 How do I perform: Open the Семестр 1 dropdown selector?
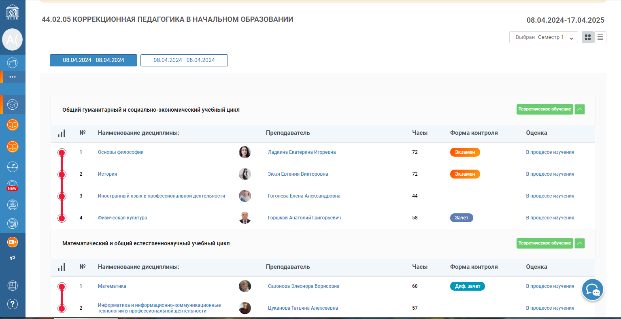(x=543, y=37)
